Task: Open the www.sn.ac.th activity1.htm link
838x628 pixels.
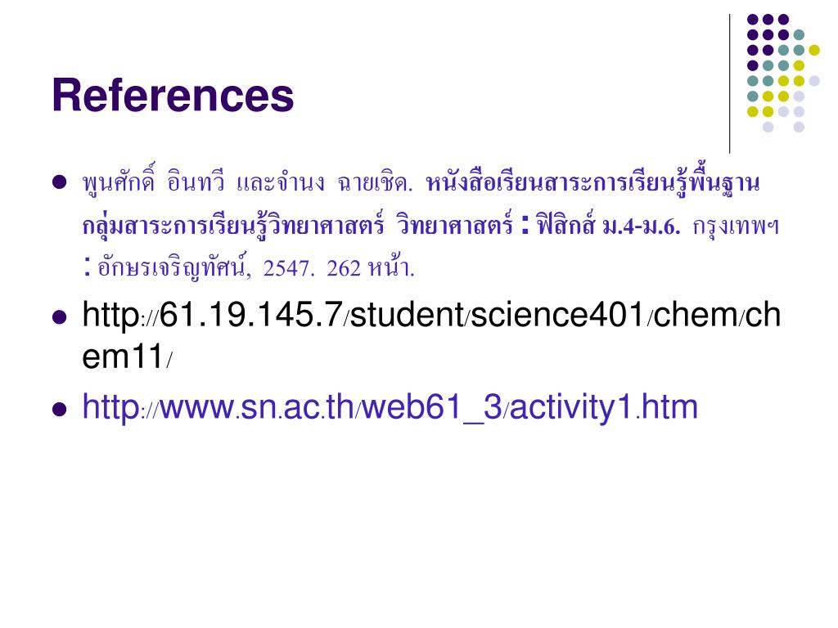Action: [x=390, y=407]
